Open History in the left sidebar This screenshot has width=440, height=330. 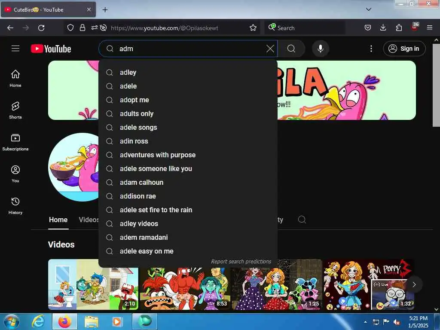[x=15, y=206]
